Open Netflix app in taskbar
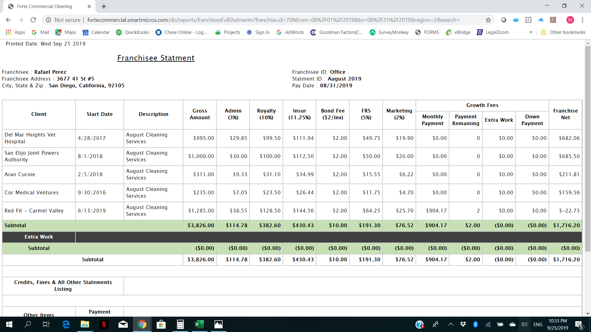Screen dimensions: 591x332 coord(104,324)
